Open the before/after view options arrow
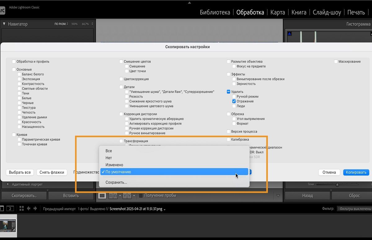This screenshot has width=372, height=240. pyautogui.click(x=134, y=195)
